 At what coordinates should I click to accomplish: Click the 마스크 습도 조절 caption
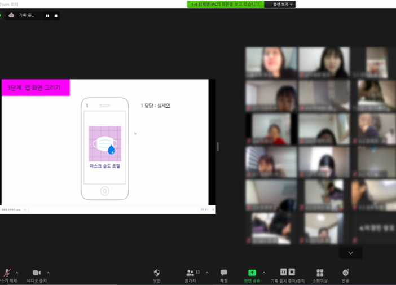pyautogui.click(x=105, y=166)
